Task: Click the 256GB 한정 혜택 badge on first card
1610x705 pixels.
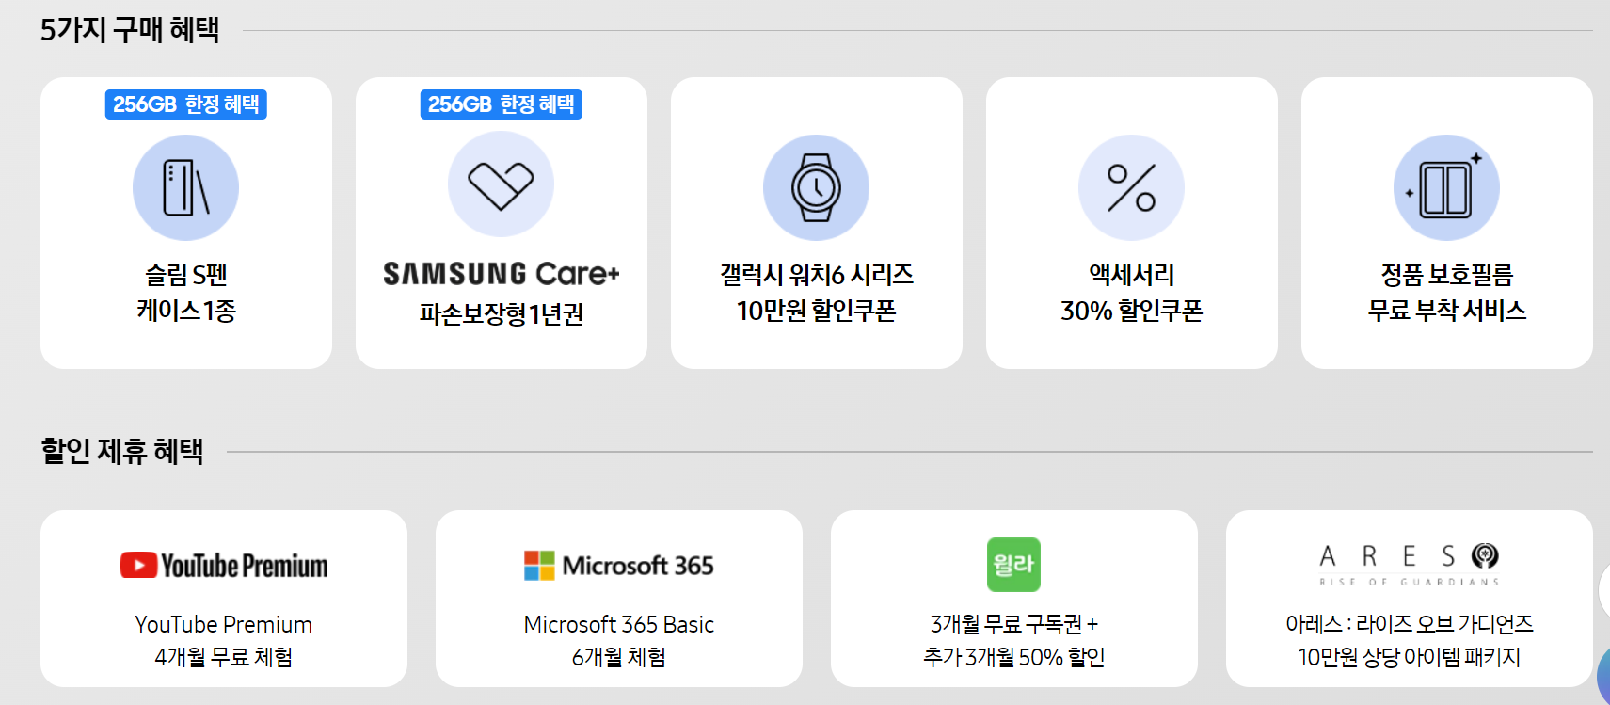Action: (185, 105)
